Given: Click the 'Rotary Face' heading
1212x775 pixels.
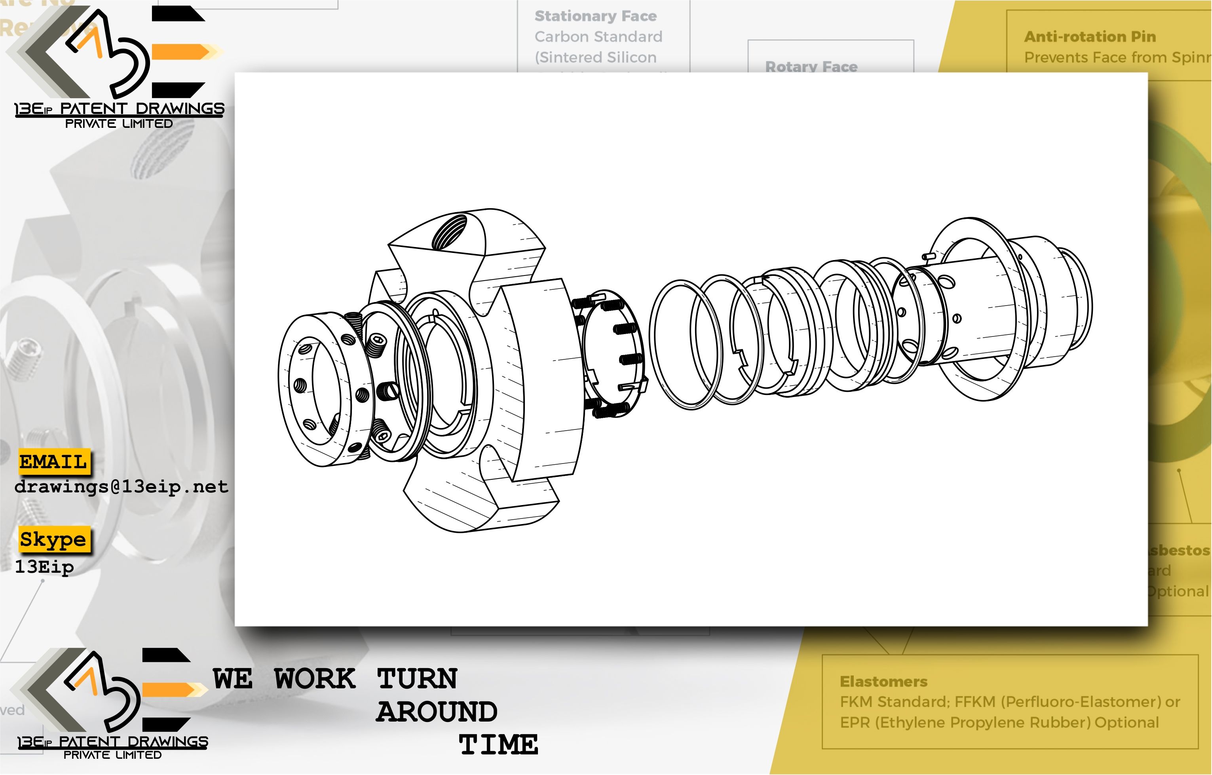Looking at the screenshot, I should point(811,66).
